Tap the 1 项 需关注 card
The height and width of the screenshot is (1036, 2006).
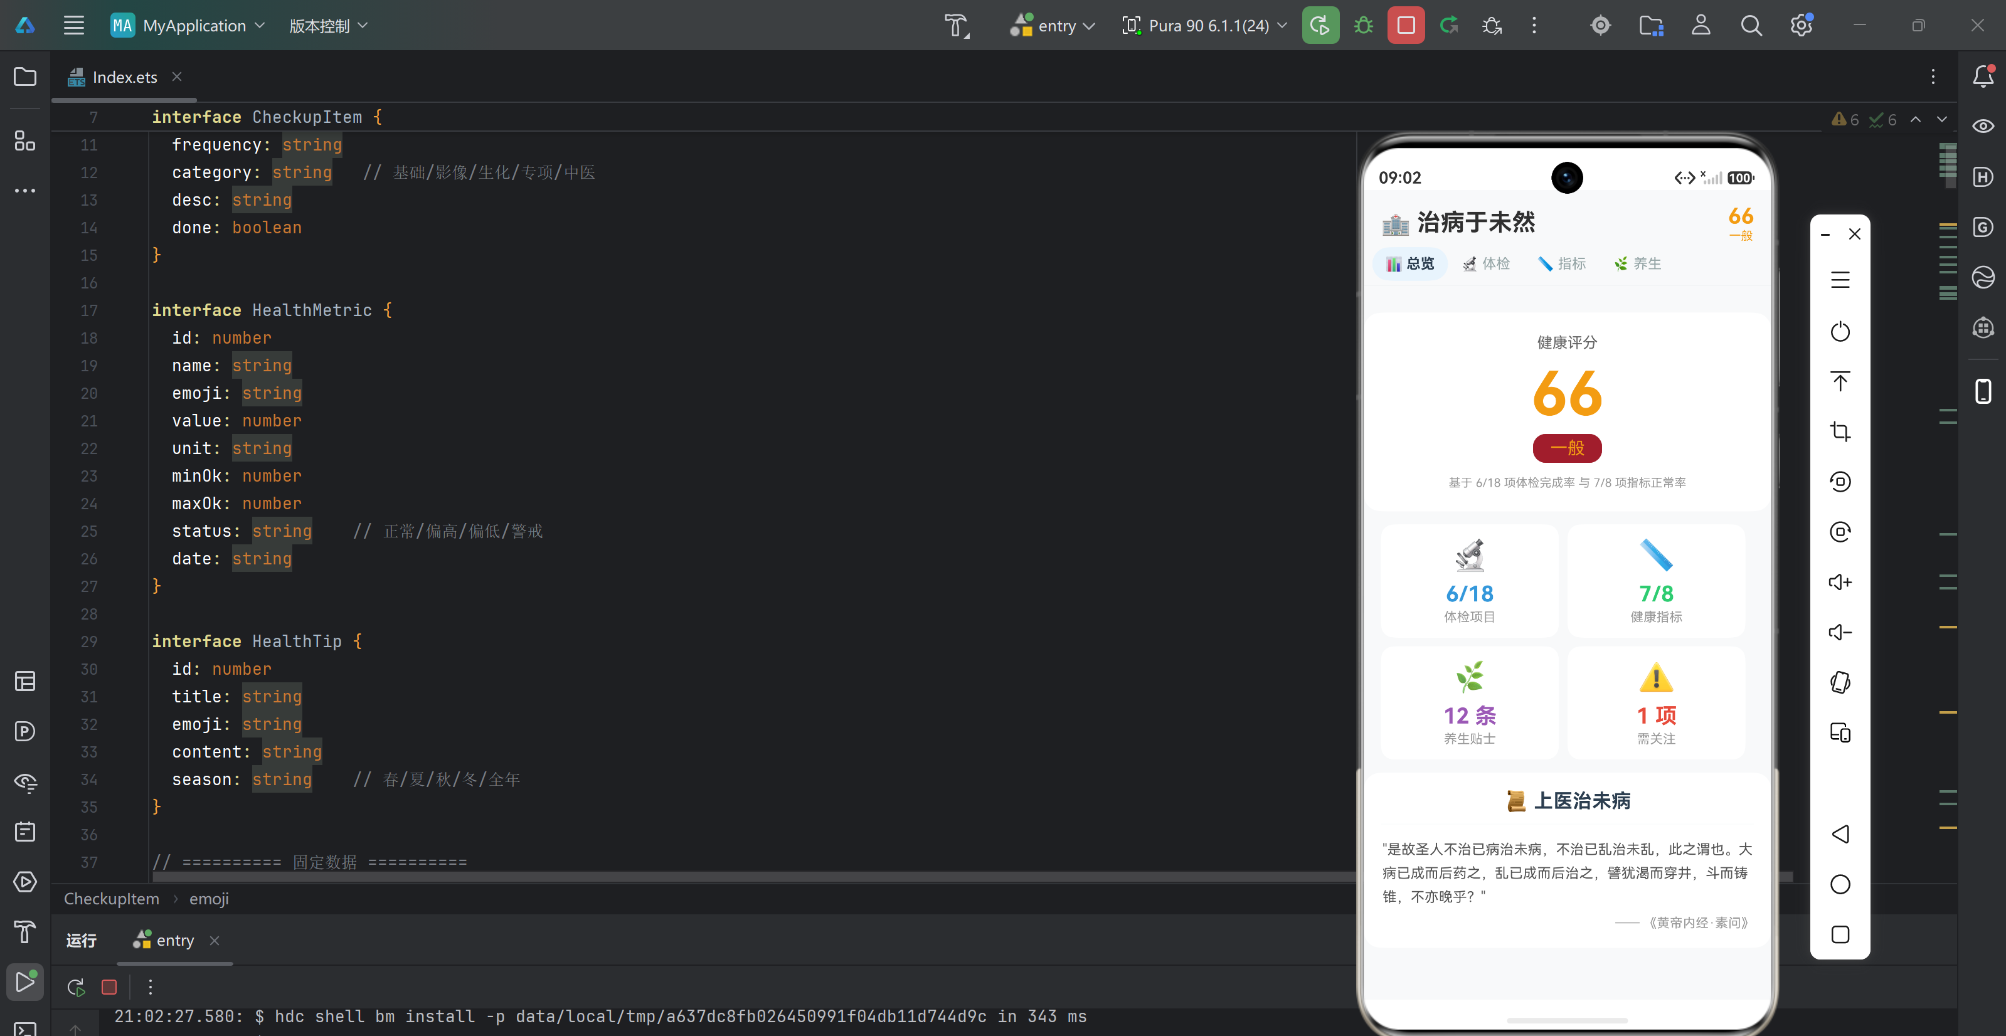pos(1655,703)
